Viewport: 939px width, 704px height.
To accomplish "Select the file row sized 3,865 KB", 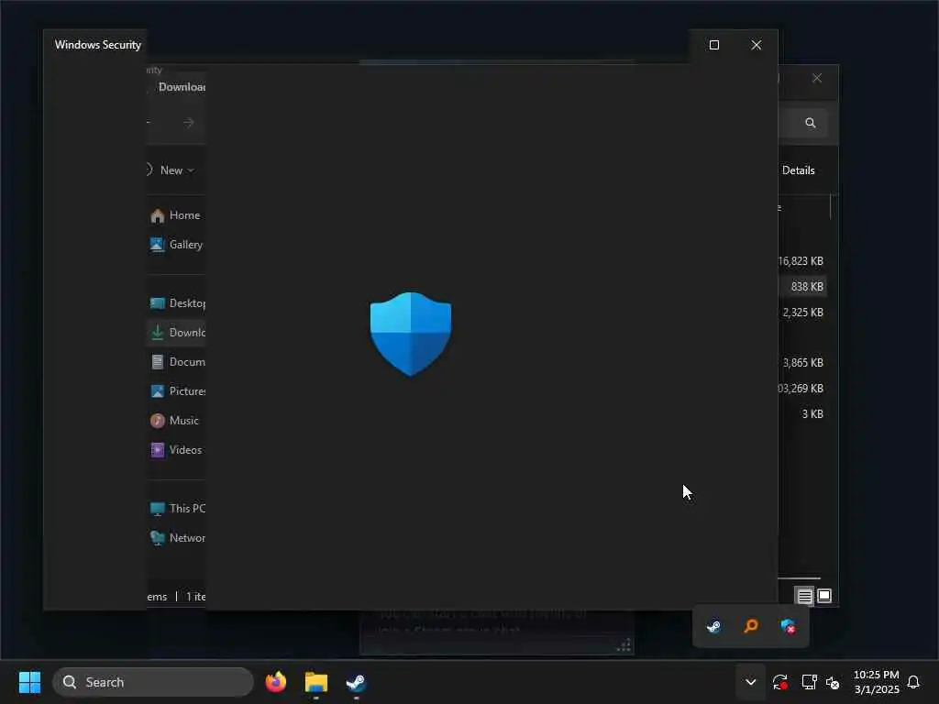I will [802, 363].
